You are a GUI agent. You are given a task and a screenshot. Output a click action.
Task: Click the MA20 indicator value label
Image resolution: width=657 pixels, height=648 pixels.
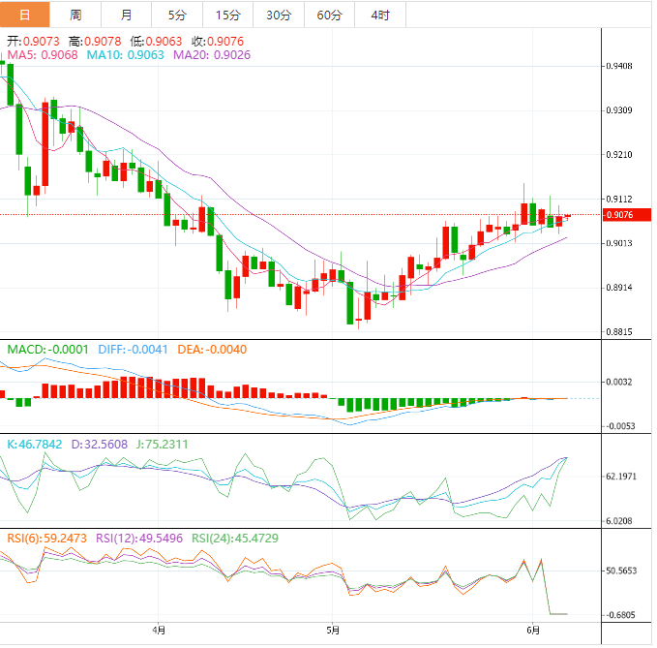212,55
